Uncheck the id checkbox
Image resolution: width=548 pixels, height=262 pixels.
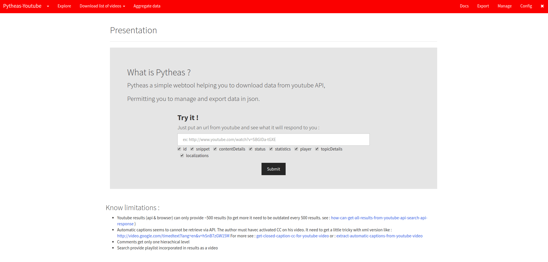[179, 149]
